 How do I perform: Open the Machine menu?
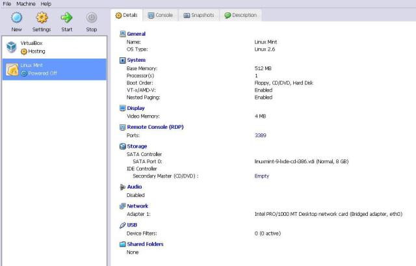26,4
